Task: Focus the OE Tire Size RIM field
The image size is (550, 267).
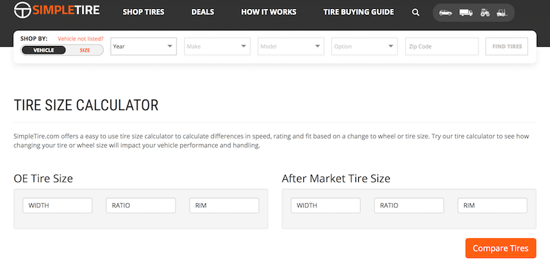Action: pyautogui.click(x=225, y=205)
